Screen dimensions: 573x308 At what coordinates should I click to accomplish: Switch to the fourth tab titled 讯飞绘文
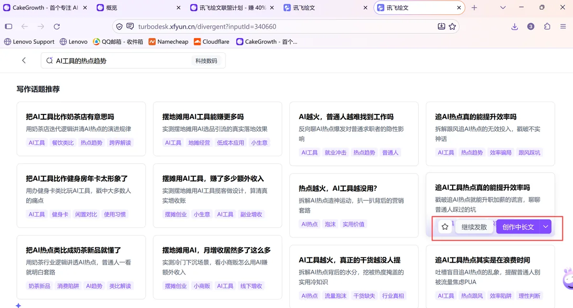tap(325, 8)
